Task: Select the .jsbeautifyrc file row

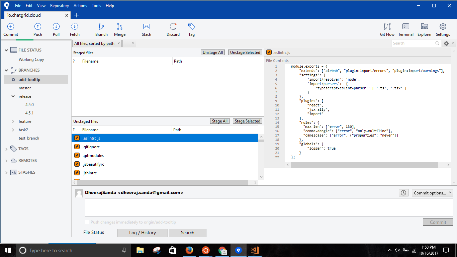Action: coord(165,164)
